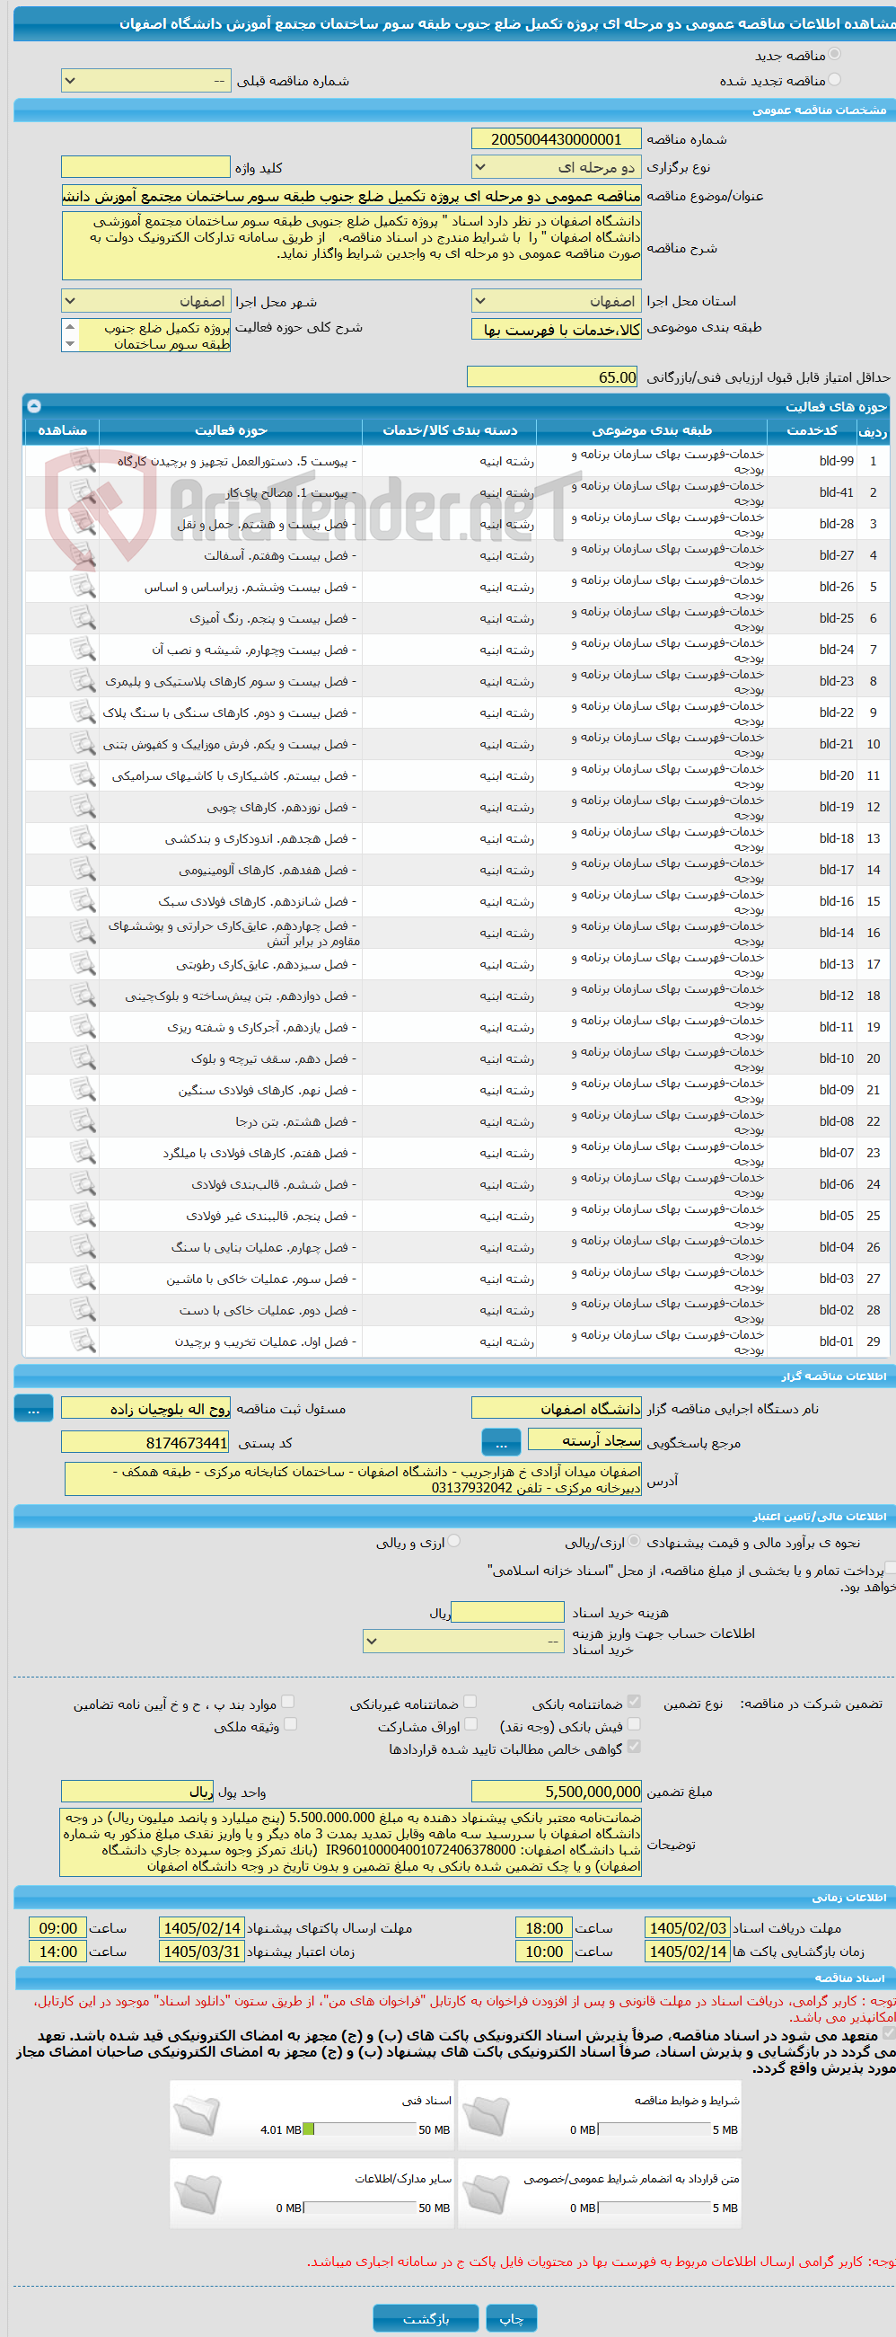Open view icon for row bld-25

[83, 619]
